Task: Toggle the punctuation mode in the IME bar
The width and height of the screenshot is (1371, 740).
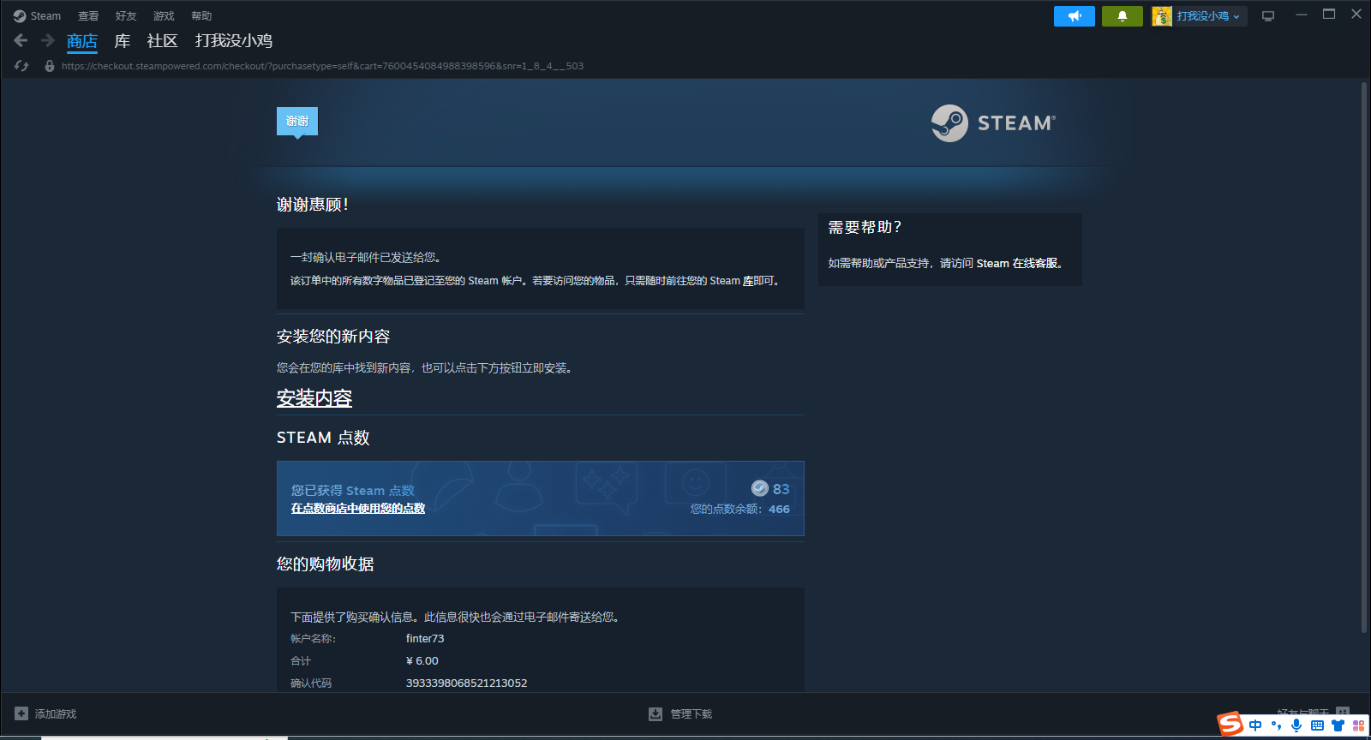Action: point(1276,725)
